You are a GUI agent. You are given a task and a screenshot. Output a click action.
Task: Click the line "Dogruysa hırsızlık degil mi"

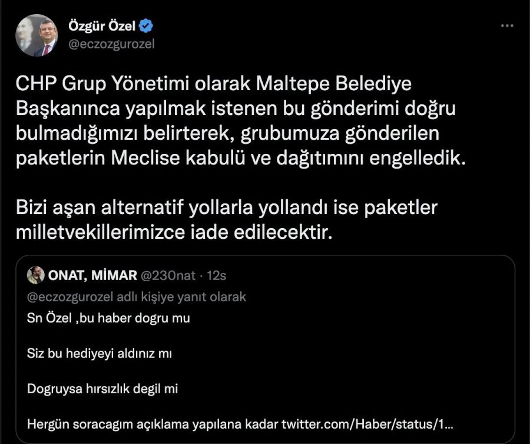[x=102, y=389]
